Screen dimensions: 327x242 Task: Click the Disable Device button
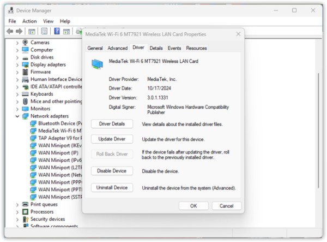(x=112, y=171)
